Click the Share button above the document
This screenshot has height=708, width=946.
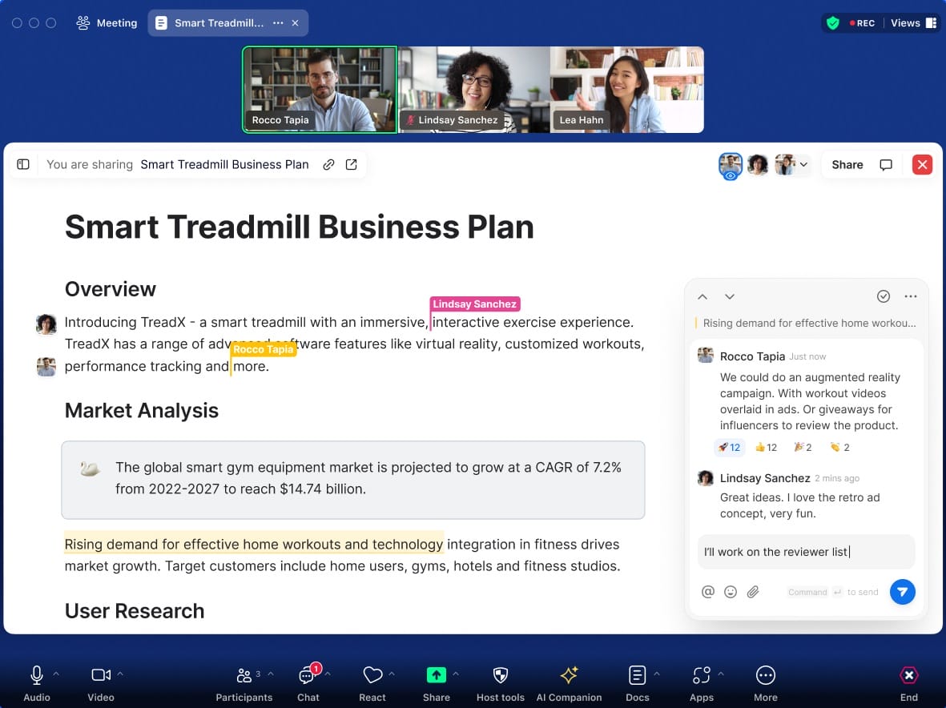(x=847, y=164)
